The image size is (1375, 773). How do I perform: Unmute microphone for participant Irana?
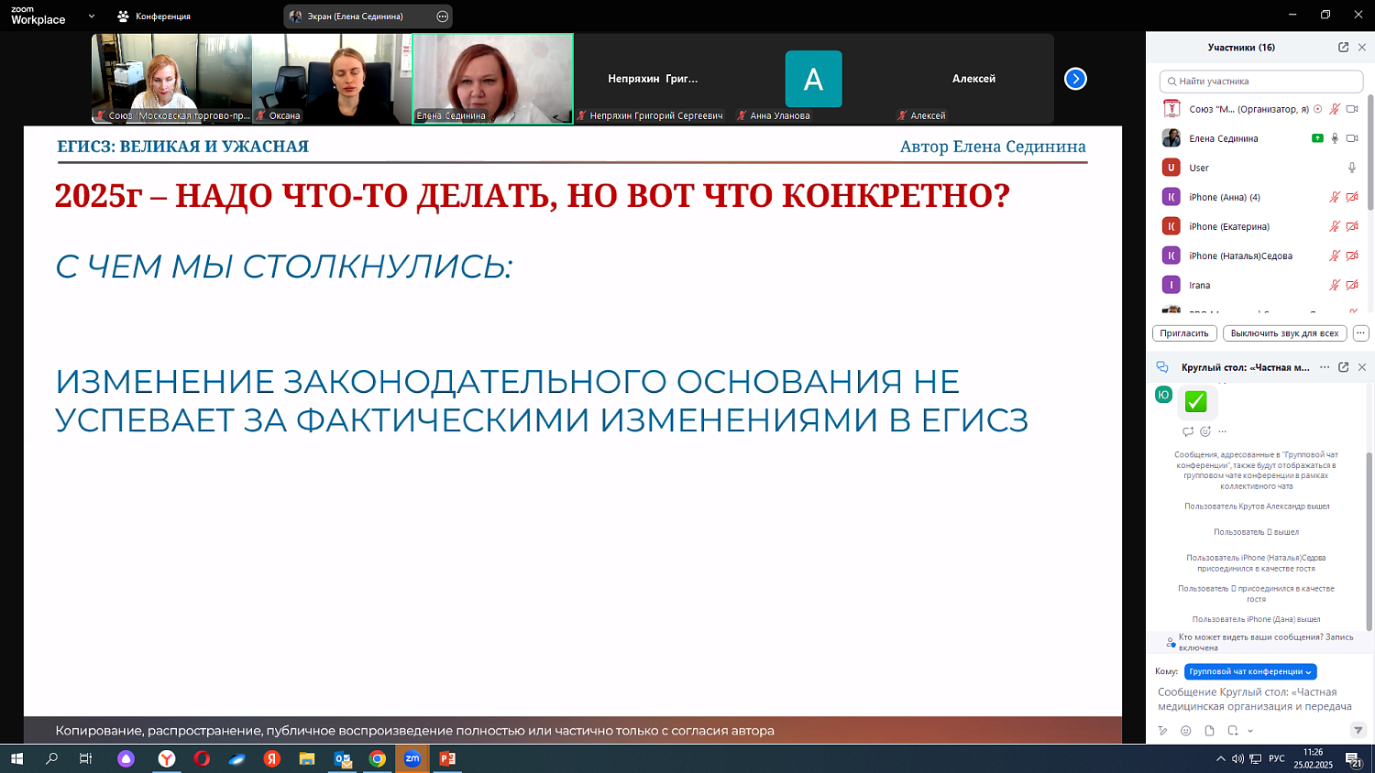[1336, 285]
